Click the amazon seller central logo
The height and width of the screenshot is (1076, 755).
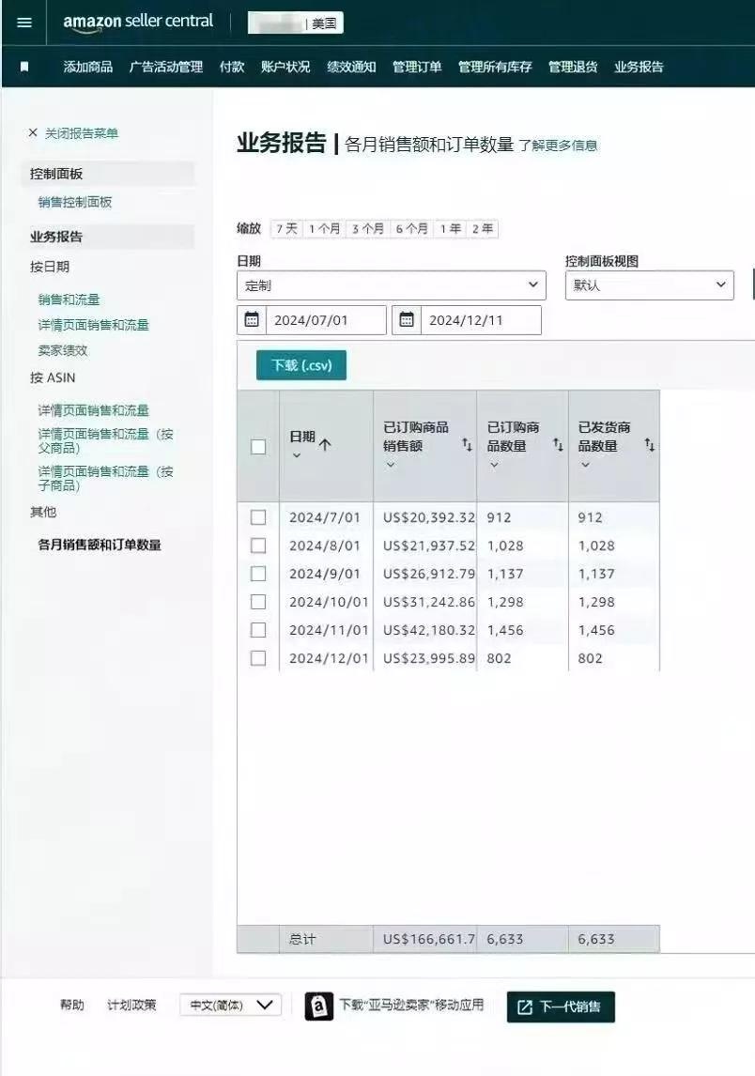pyautogui.click(x=138, y=22)
